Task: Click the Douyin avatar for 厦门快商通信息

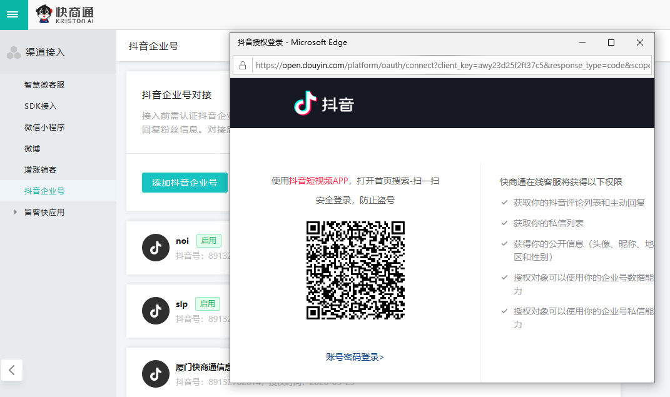Action: coord(156,373)
